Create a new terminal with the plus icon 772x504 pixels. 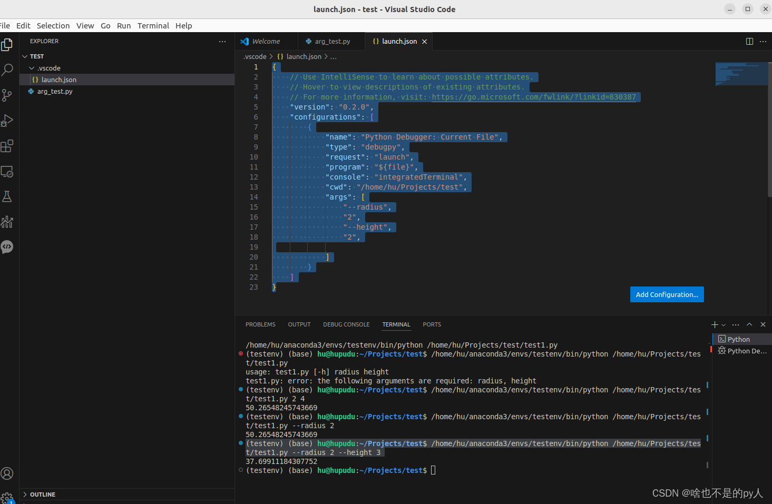(x=715, y=324)
